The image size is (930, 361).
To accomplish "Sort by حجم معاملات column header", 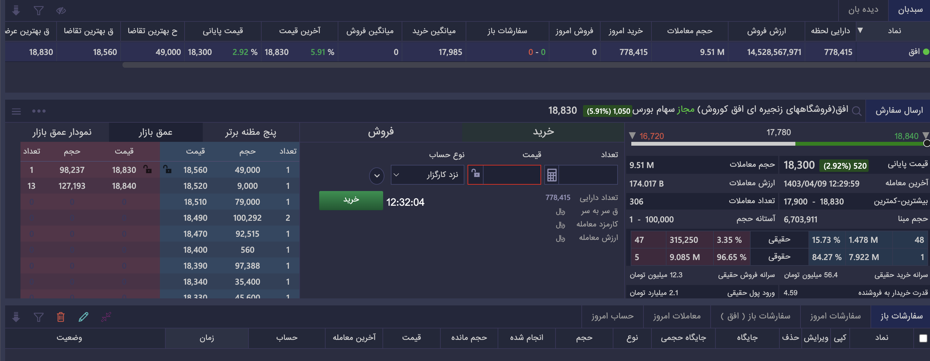I will pyautogui.click(x=690, y=31).
